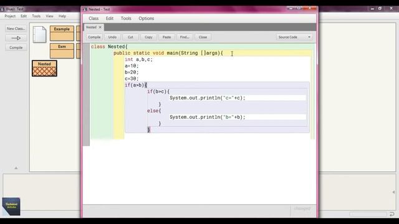Click the println line printing "c="+c
This screenshot has width=399, height=224.
pos(208,98)
